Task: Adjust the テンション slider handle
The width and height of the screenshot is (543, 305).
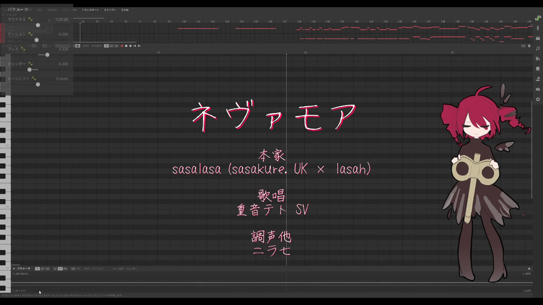Action: (x=36, y=40)
